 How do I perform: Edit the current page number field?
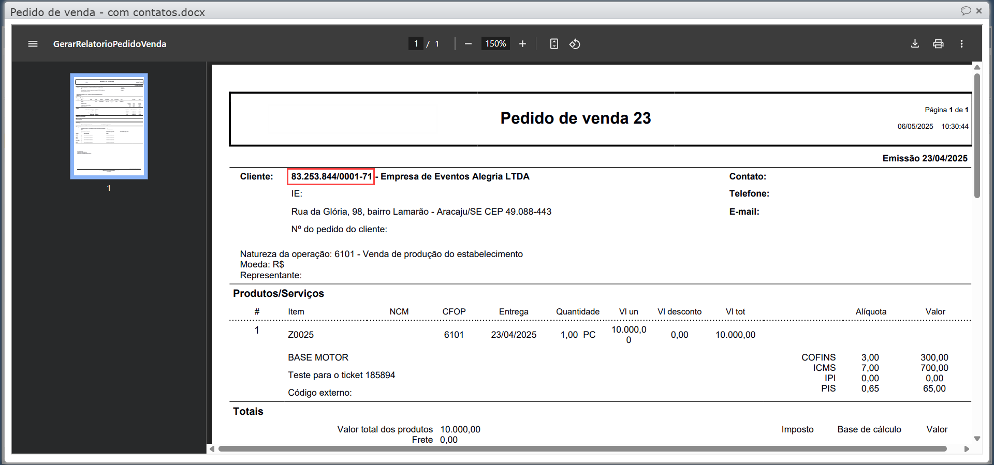tap(416, 44)
